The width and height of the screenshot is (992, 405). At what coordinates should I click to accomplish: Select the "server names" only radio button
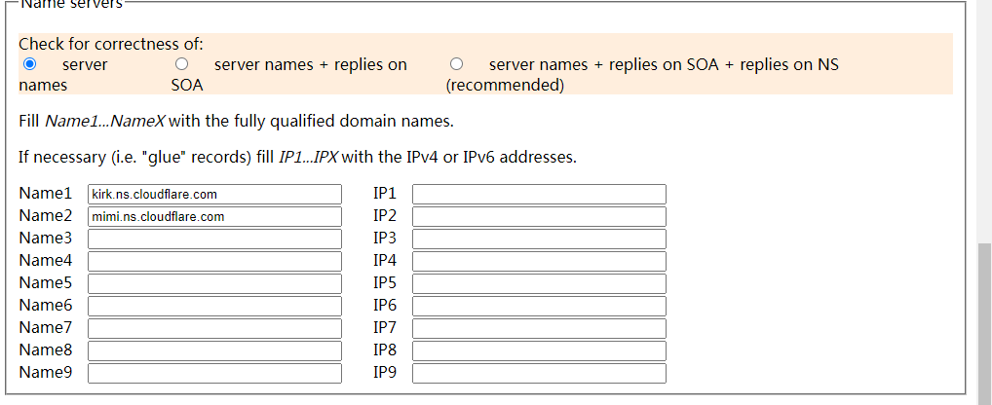pyautogui.click(x=29, y=64)
